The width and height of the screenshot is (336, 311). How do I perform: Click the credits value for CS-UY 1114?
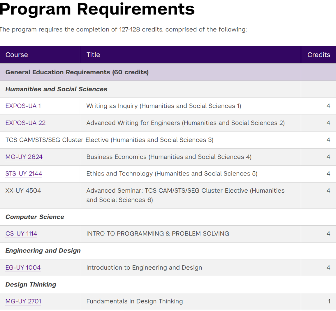click(x=328, y=234)
